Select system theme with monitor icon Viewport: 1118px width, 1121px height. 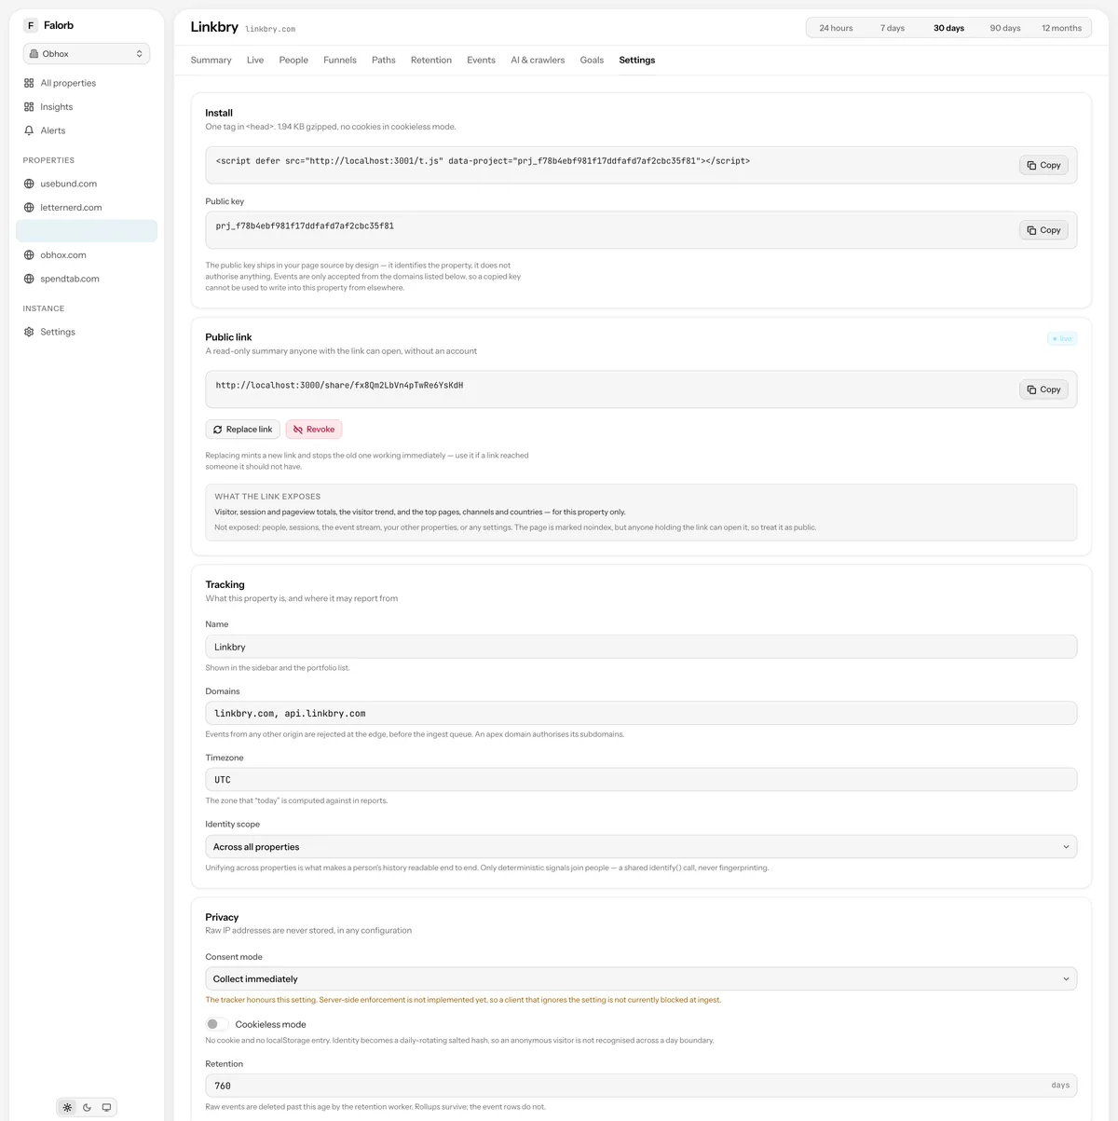click(x=106, y=1108)
